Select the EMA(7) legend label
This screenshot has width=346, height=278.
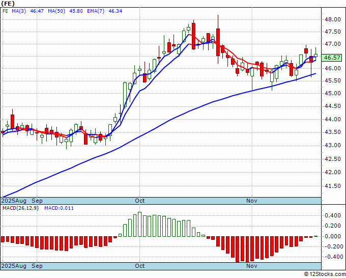pyautogui.click(x=96, y=11)
